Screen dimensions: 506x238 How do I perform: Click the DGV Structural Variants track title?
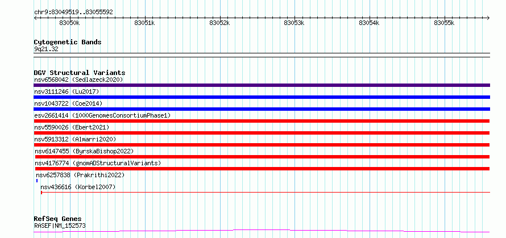pyautogui.click(x=80, y=73)
